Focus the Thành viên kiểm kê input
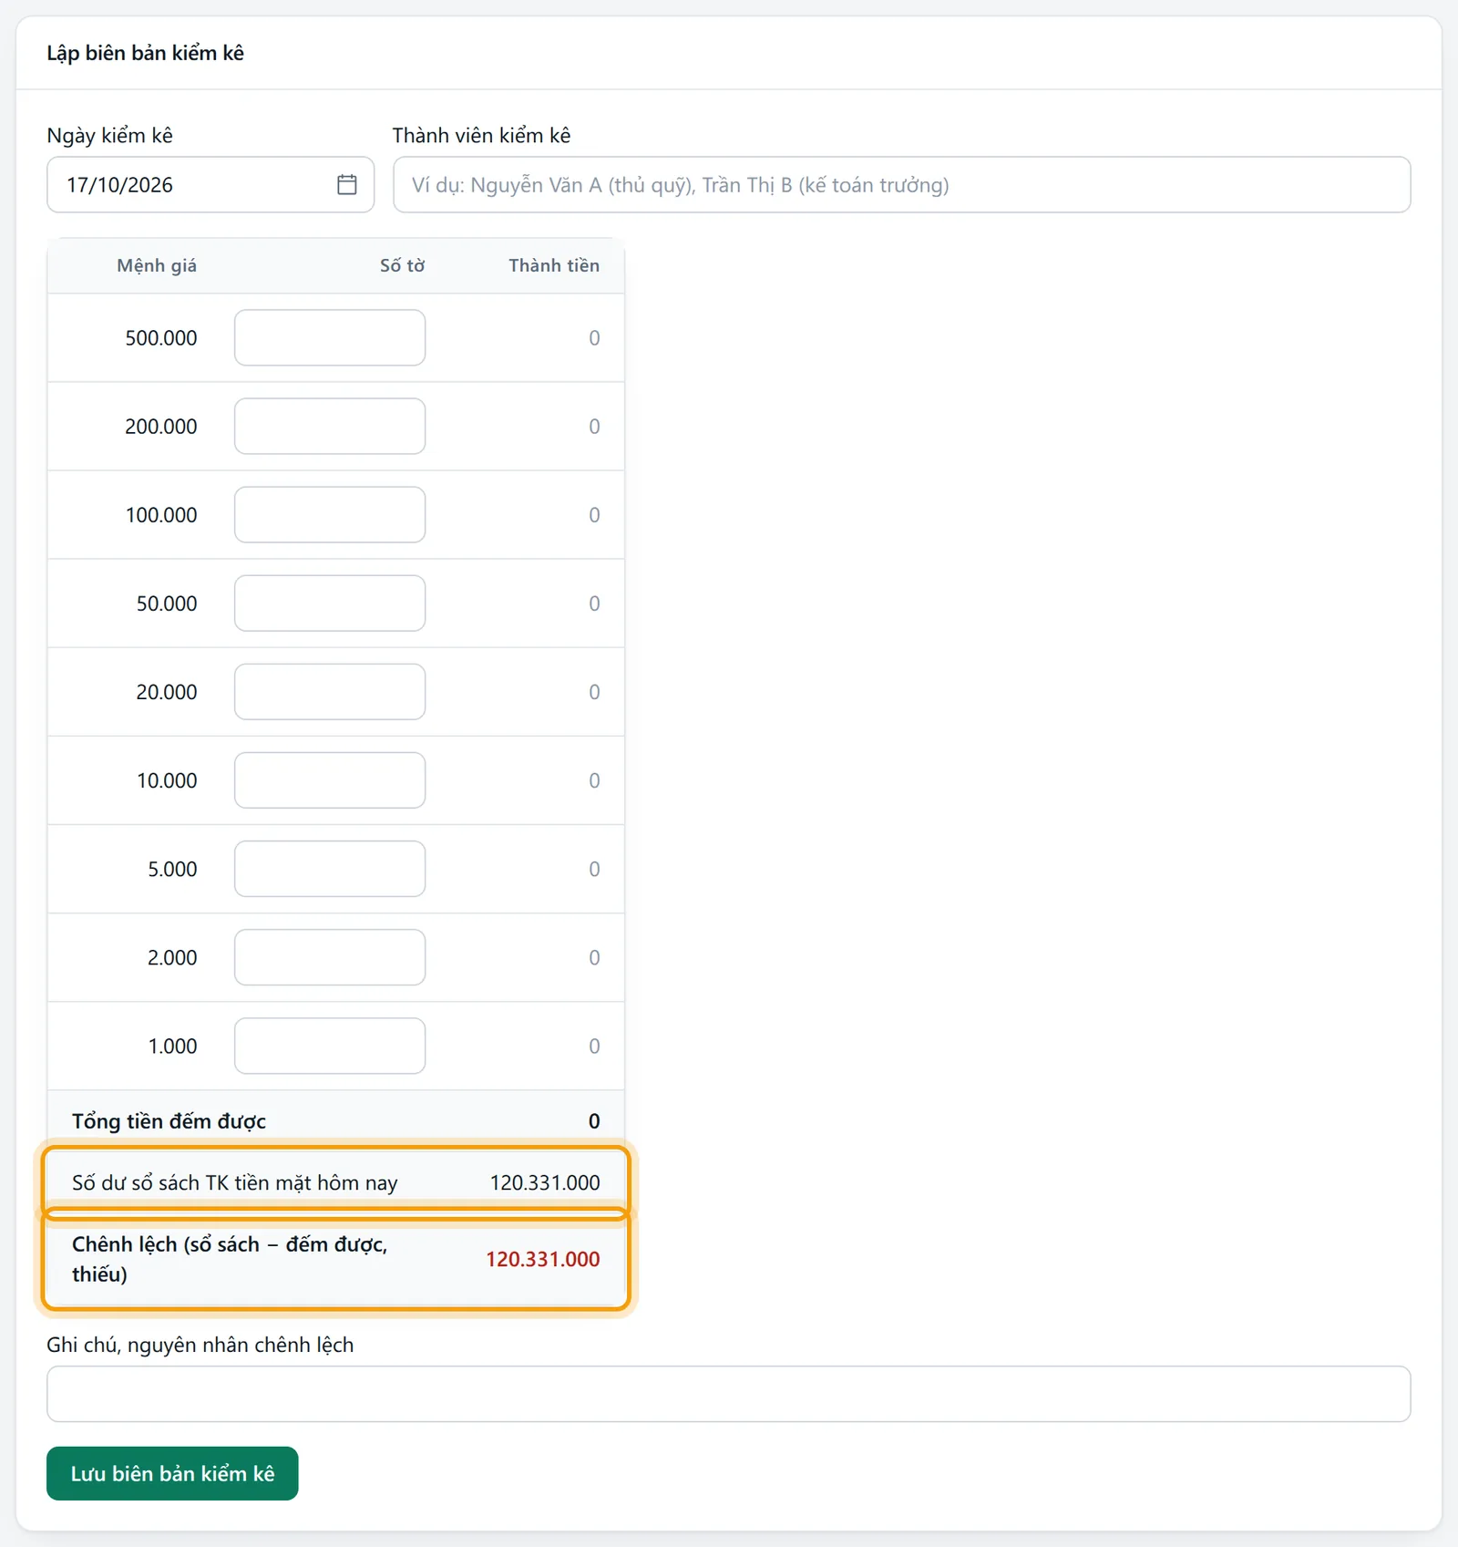 pos(901,184)
